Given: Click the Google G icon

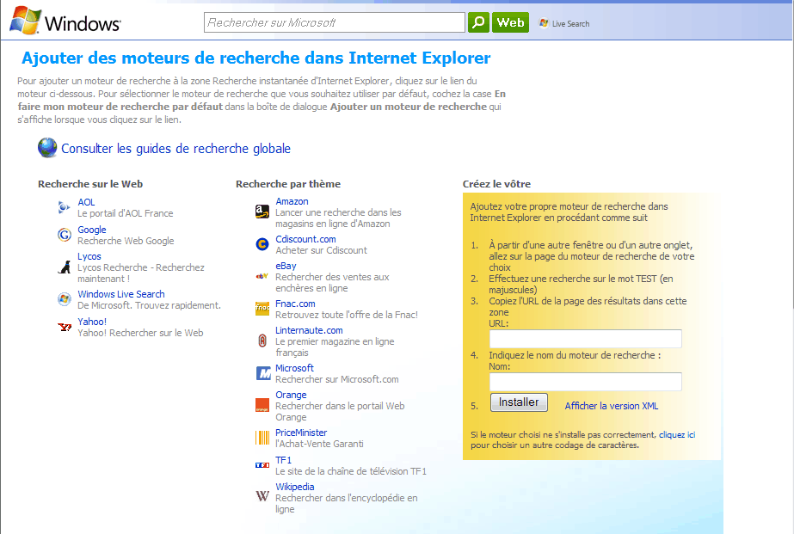Looking at the screenshot, I should pos(65,235).
